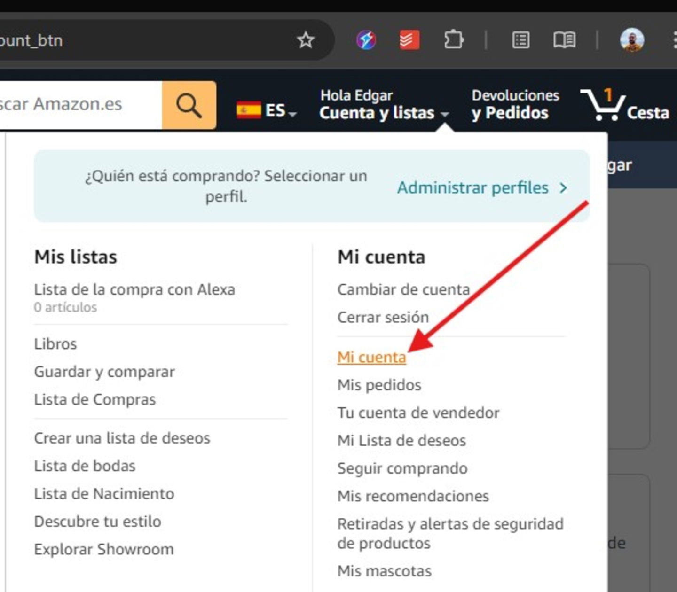The image size is (677, 592).
Task: Open the red Todoist extension icon
Action: pyautogui.click(x=409, y=40)
